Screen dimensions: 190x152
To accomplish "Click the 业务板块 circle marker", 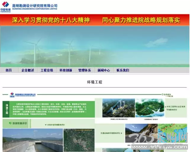I will [x=163, y=94].
